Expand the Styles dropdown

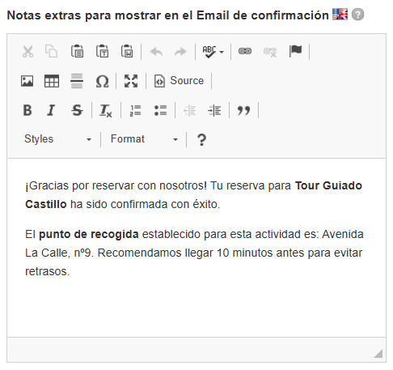[x=57, y=139]
